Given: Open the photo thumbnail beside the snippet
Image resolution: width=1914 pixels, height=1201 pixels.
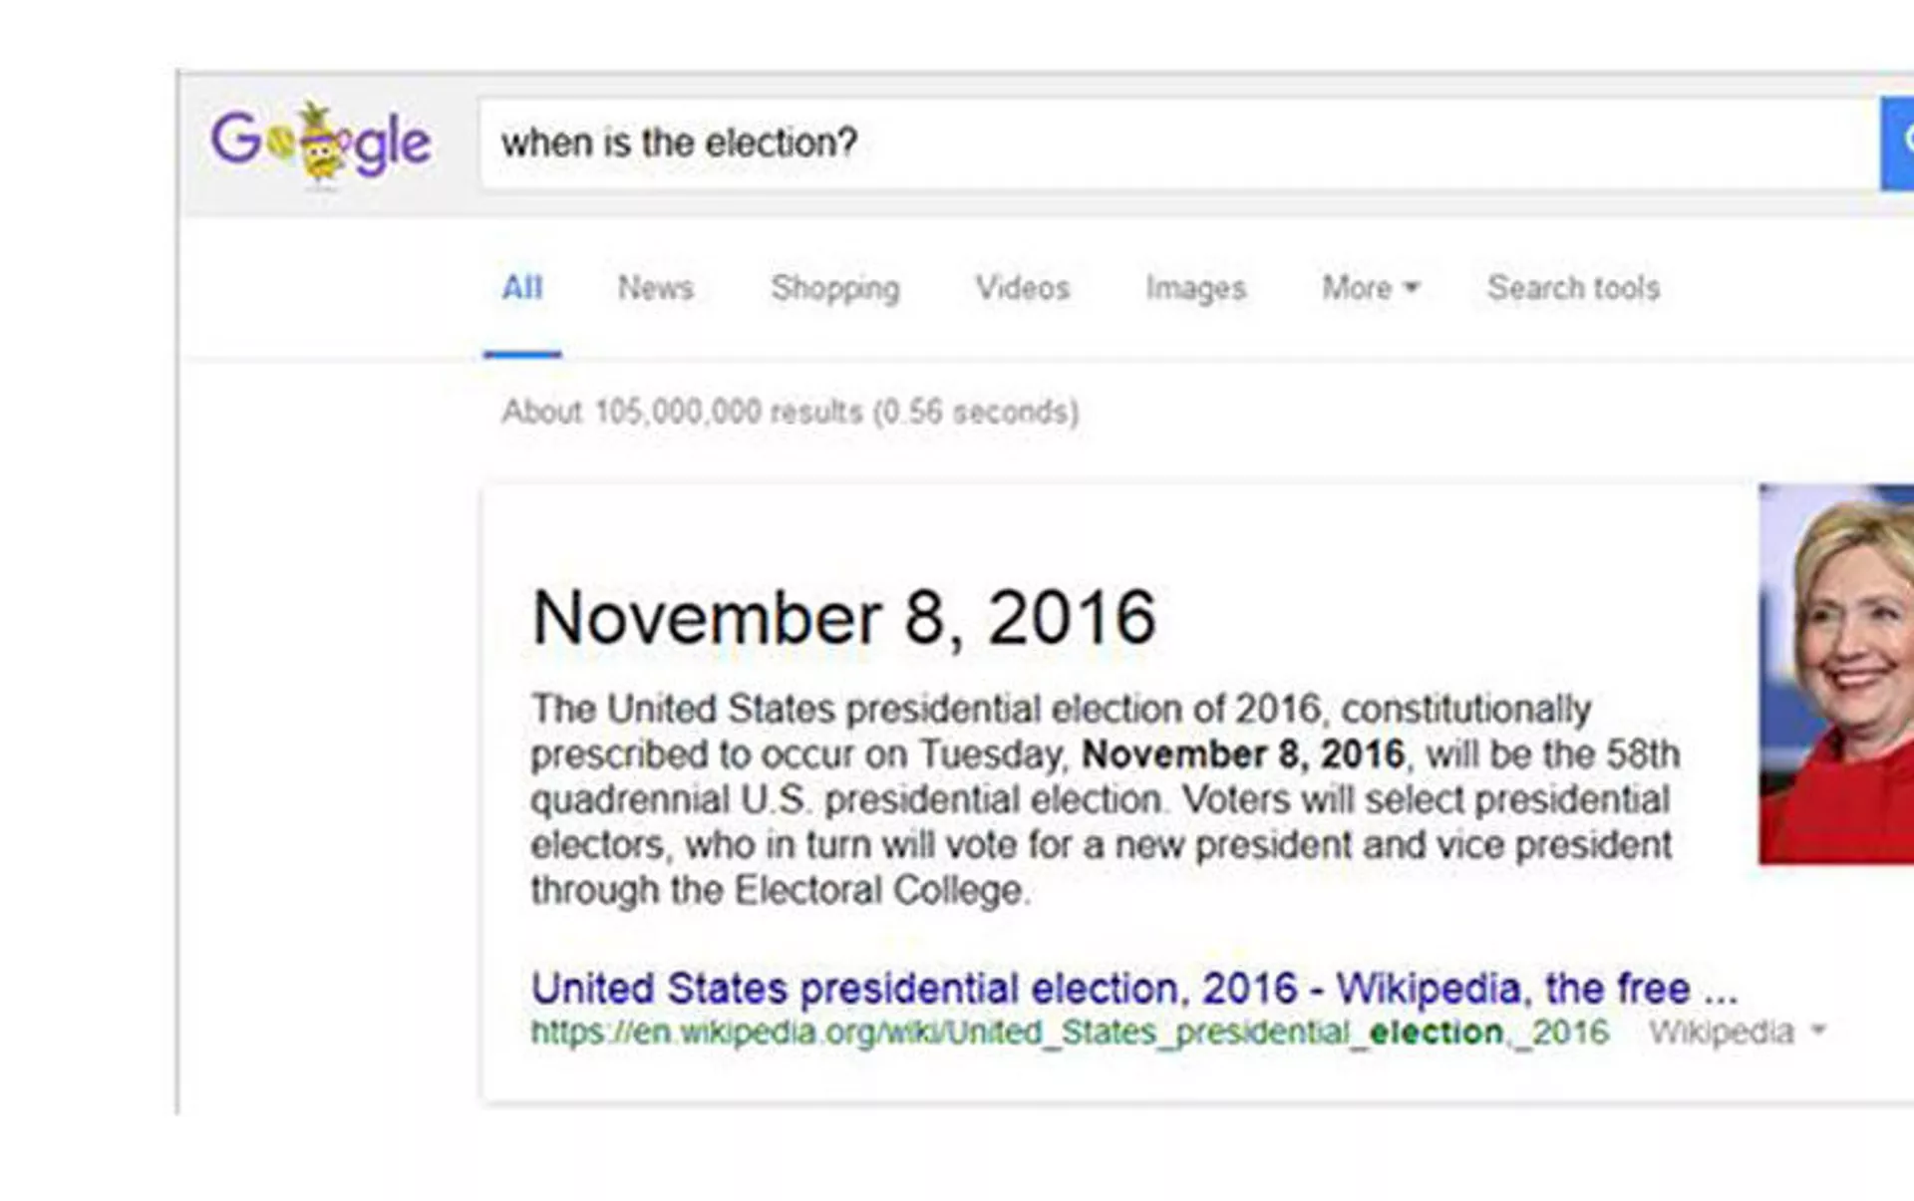Looking at the screenshot, I should click(1836, 674).
